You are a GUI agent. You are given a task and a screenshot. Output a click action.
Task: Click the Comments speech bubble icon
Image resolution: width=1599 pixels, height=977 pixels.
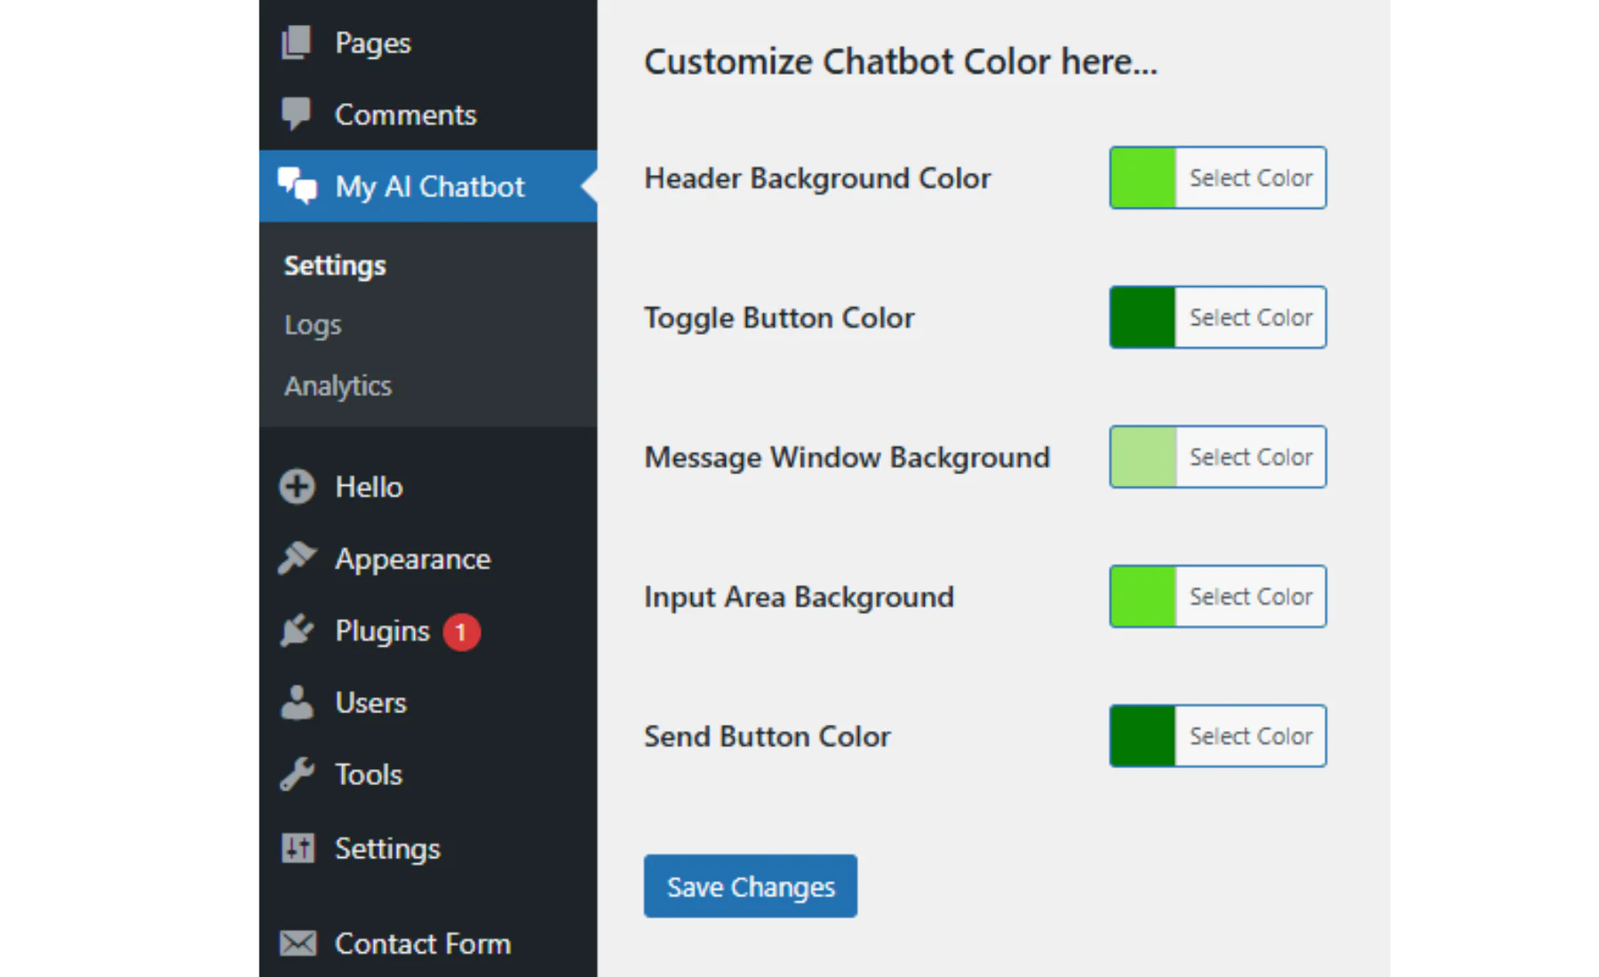coord(297,114)
